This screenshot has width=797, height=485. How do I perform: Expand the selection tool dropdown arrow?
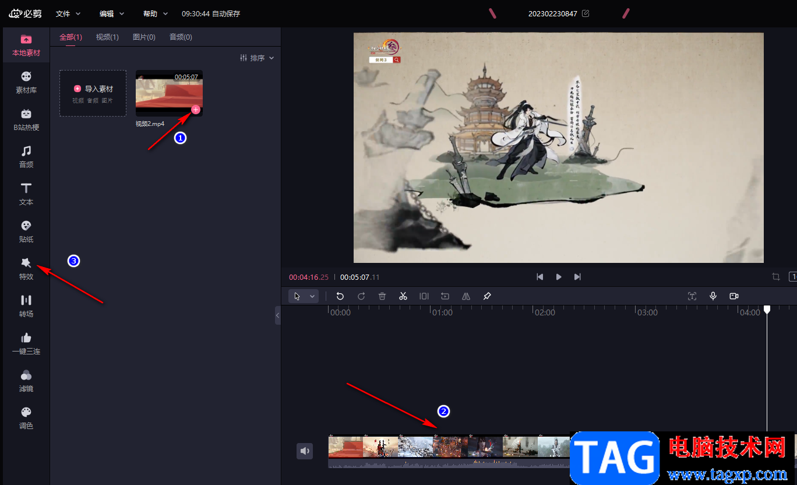click(x=312, y=296)
